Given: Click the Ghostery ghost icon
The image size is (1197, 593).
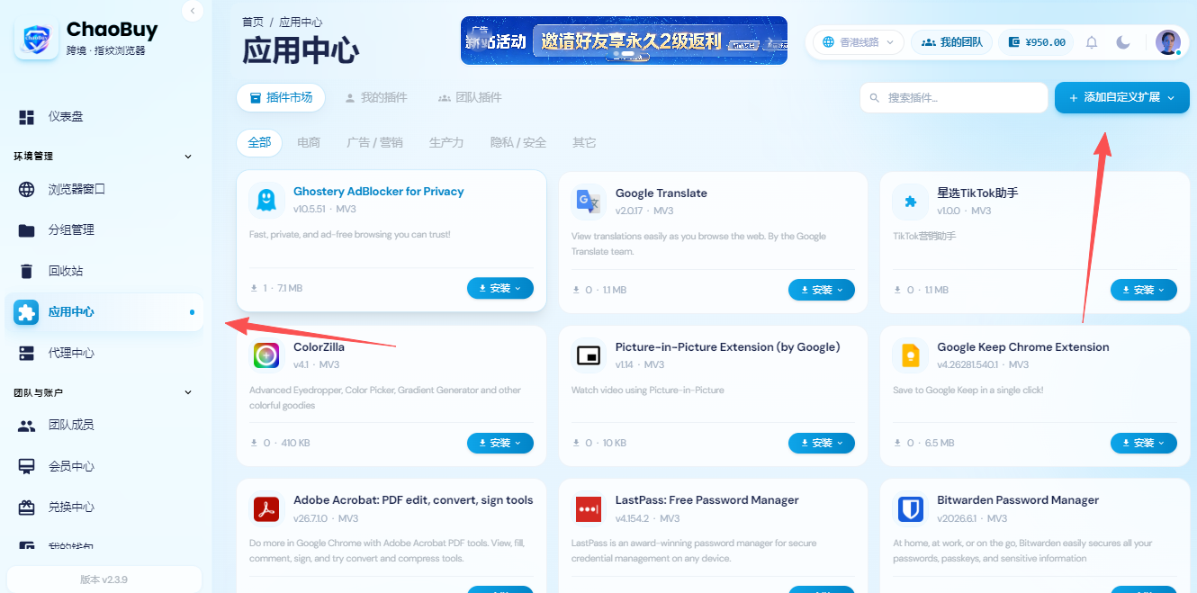Looking at the screenshot, I should pyautogui.click(x=265, y=201).
